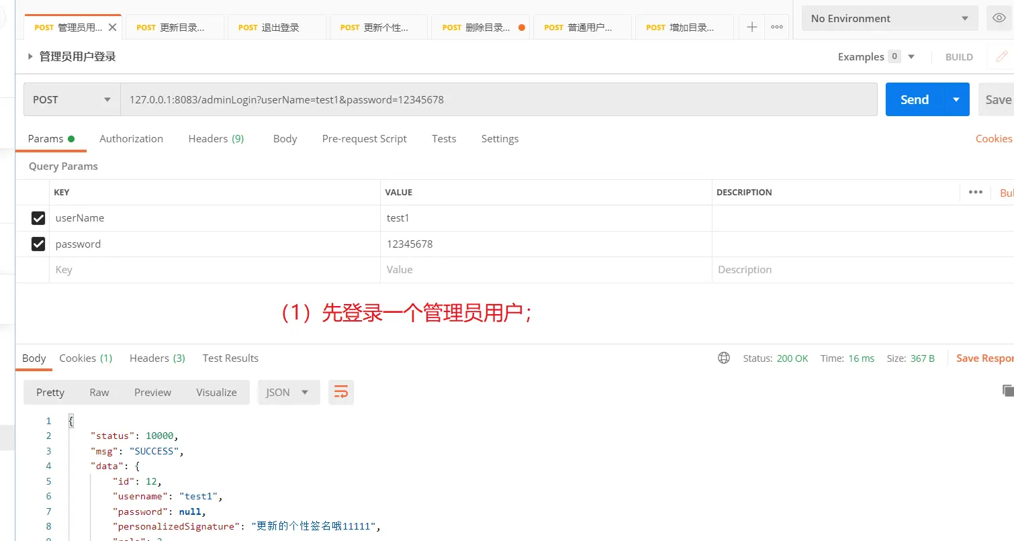
Task: Expand the Send button arrow options
Action: coord(956,99)
